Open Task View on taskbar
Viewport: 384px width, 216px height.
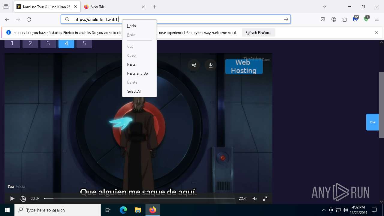pyautogui.click(x=108, y=210)
